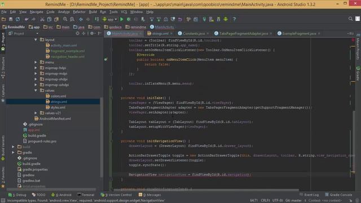Click the Undo arrow icon
The width and height of the screenshot is (361, 203).
(27, 19)
